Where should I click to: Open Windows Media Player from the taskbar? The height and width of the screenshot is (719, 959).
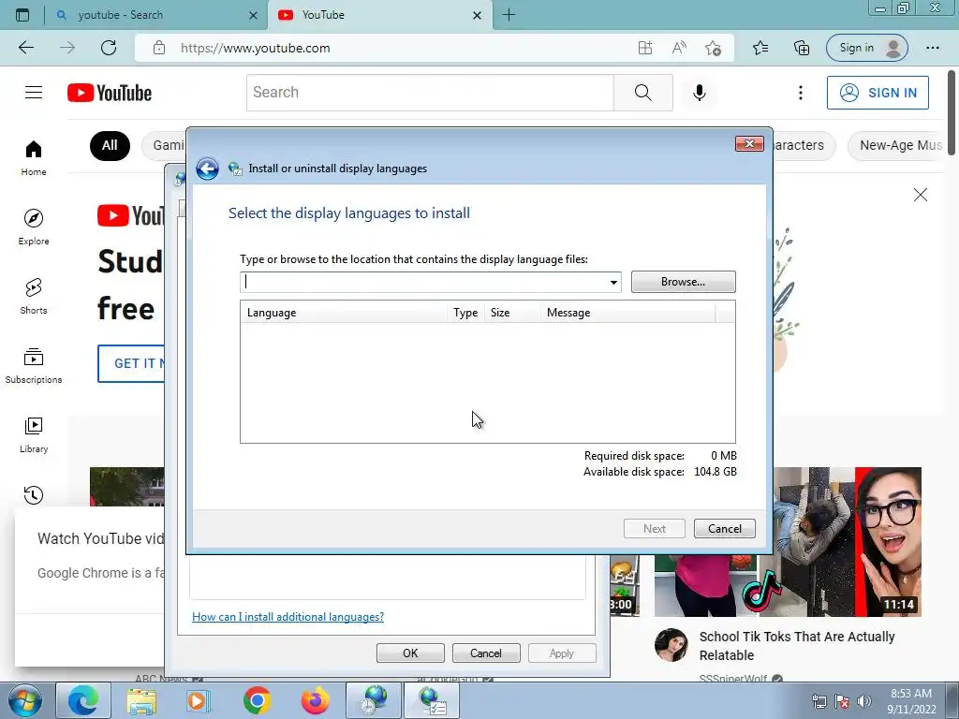pyautogui.click(x=199, y=700)
